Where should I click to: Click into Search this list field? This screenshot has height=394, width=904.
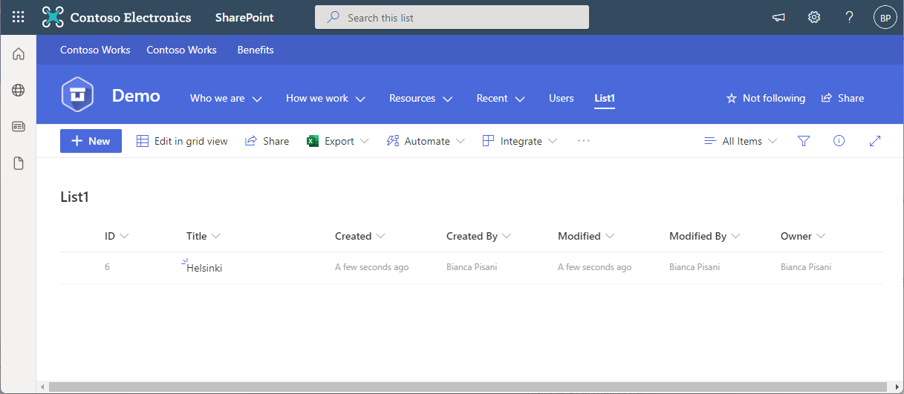(x=452, y=18)
